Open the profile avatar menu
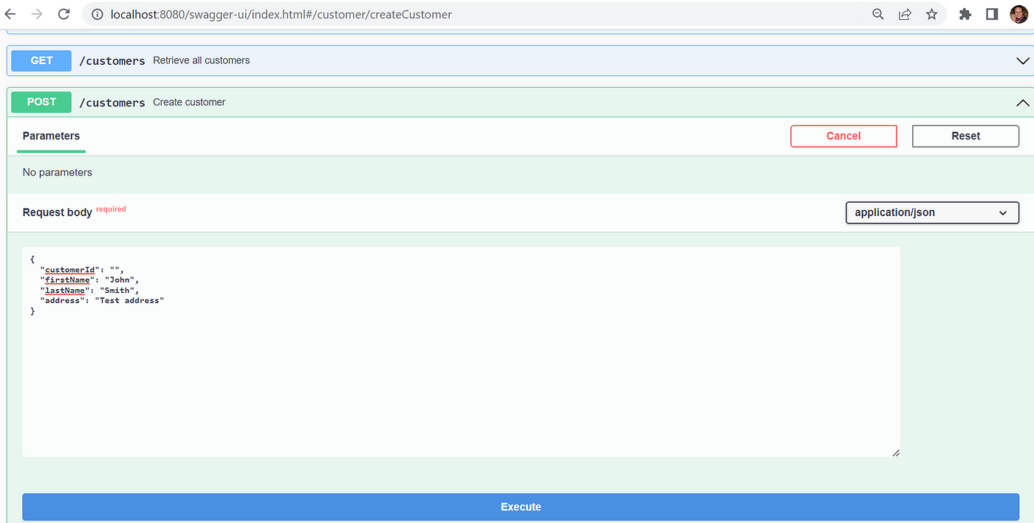The height and width of the screenshot is (523, 1034). pyautogui.click(x=1018, y=14)
